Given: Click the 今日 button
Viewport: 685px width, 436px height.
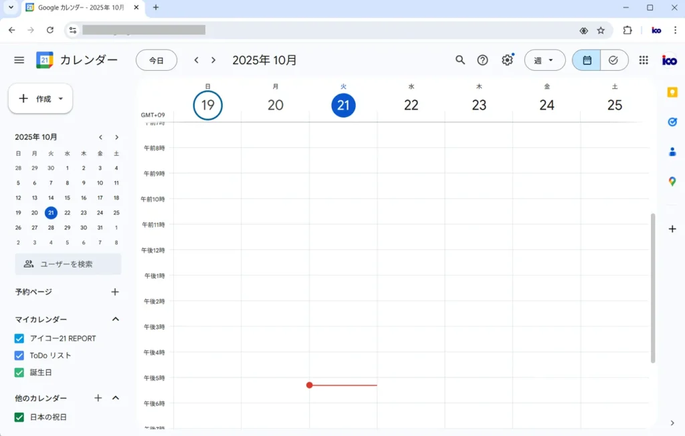Looking at the screenshot, I should pyautogui.click(x=156, y=60).
